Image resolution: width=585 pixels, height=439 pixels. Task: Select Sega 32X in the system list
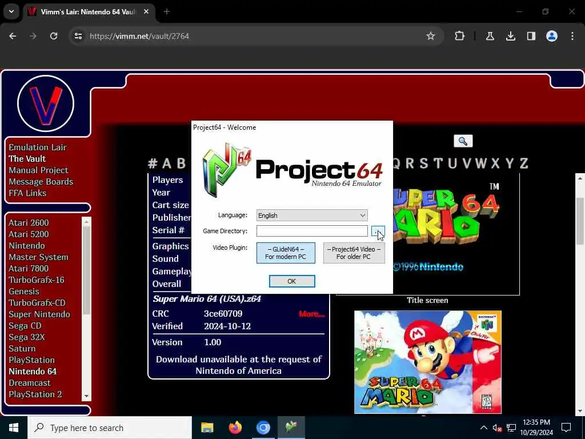(27, 337)
